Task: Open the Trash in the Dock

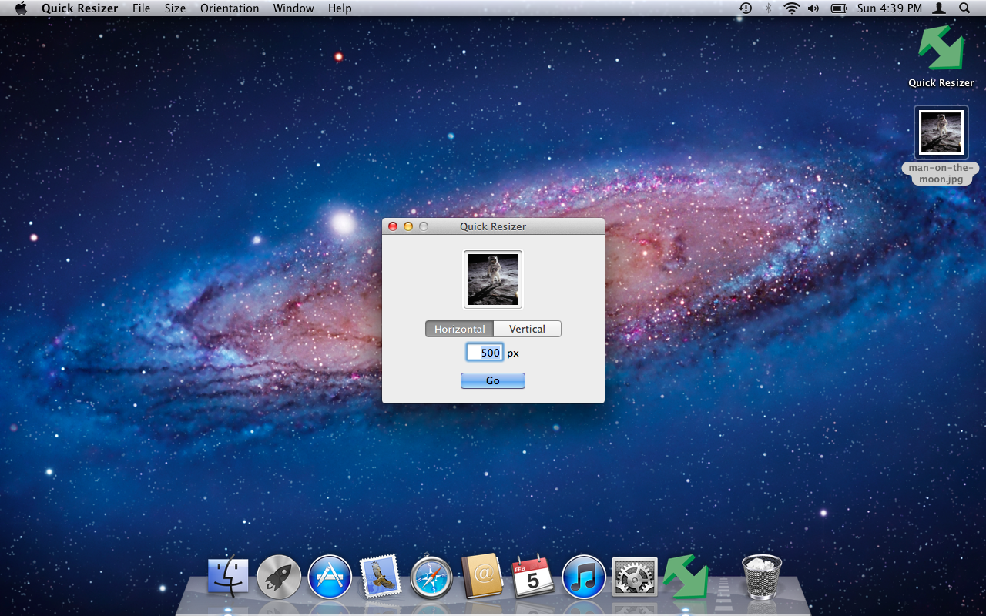Action: coord(762,577)
